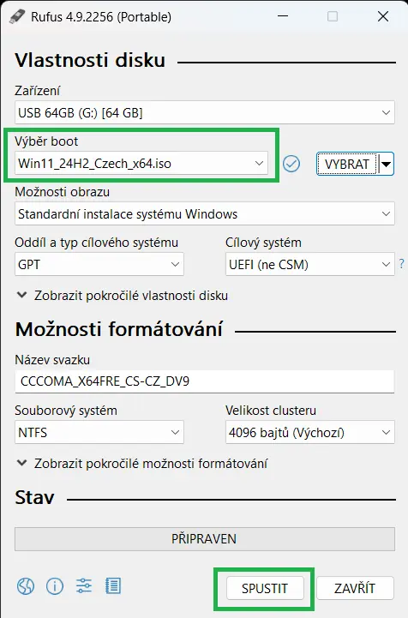Click the About info icon

[55, 586]
